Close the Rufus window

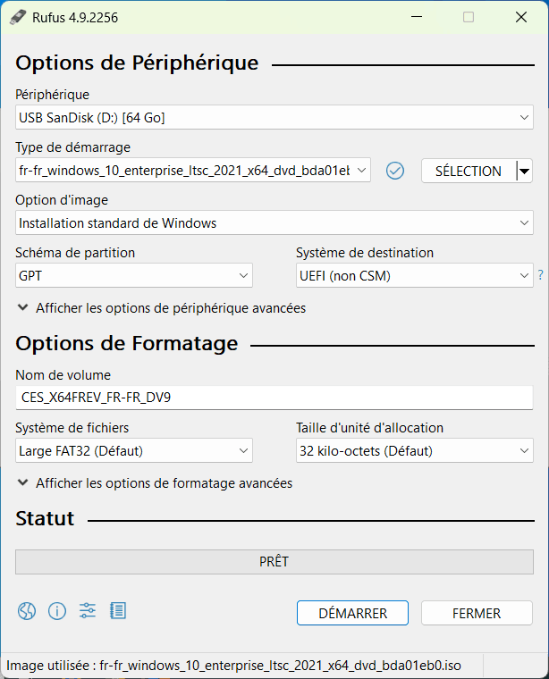(x=521, y=17)
